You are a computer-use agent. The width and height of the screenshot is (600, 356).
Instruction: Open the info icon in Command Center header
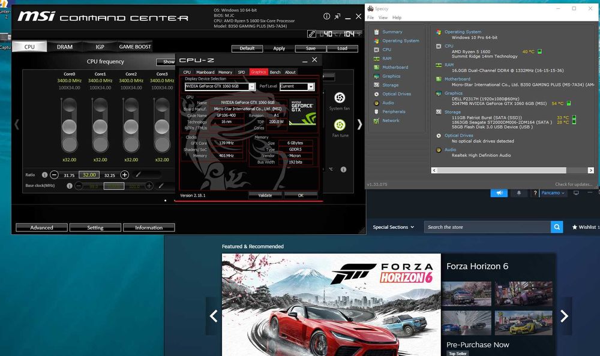click(x=326, y=16)
